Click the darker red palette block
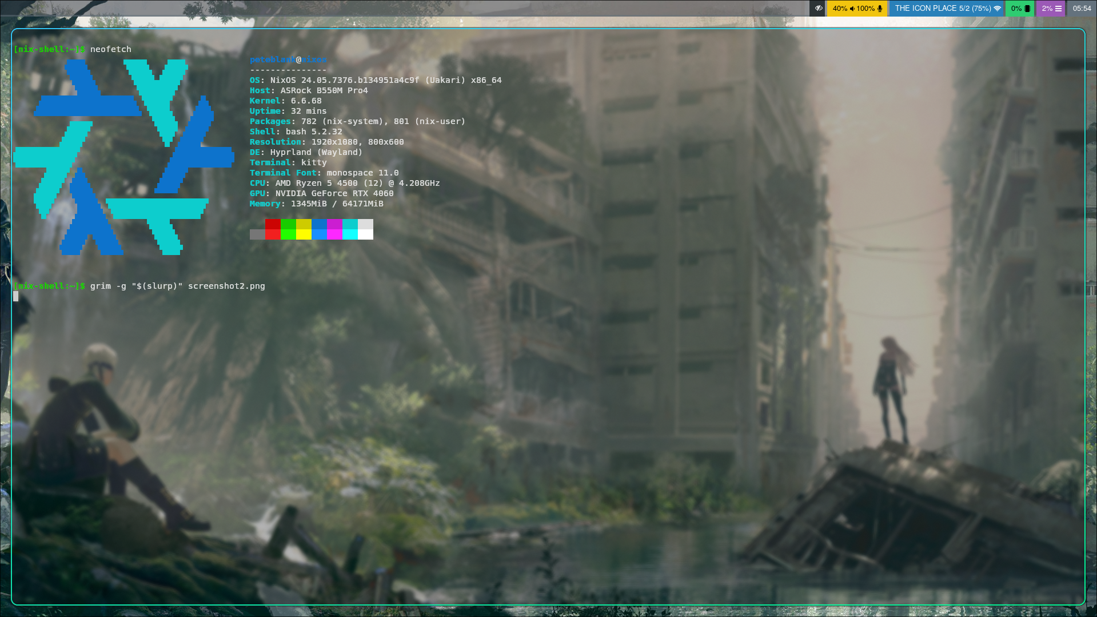This screenshot has width=1097, height=617. tap(273, 224)
